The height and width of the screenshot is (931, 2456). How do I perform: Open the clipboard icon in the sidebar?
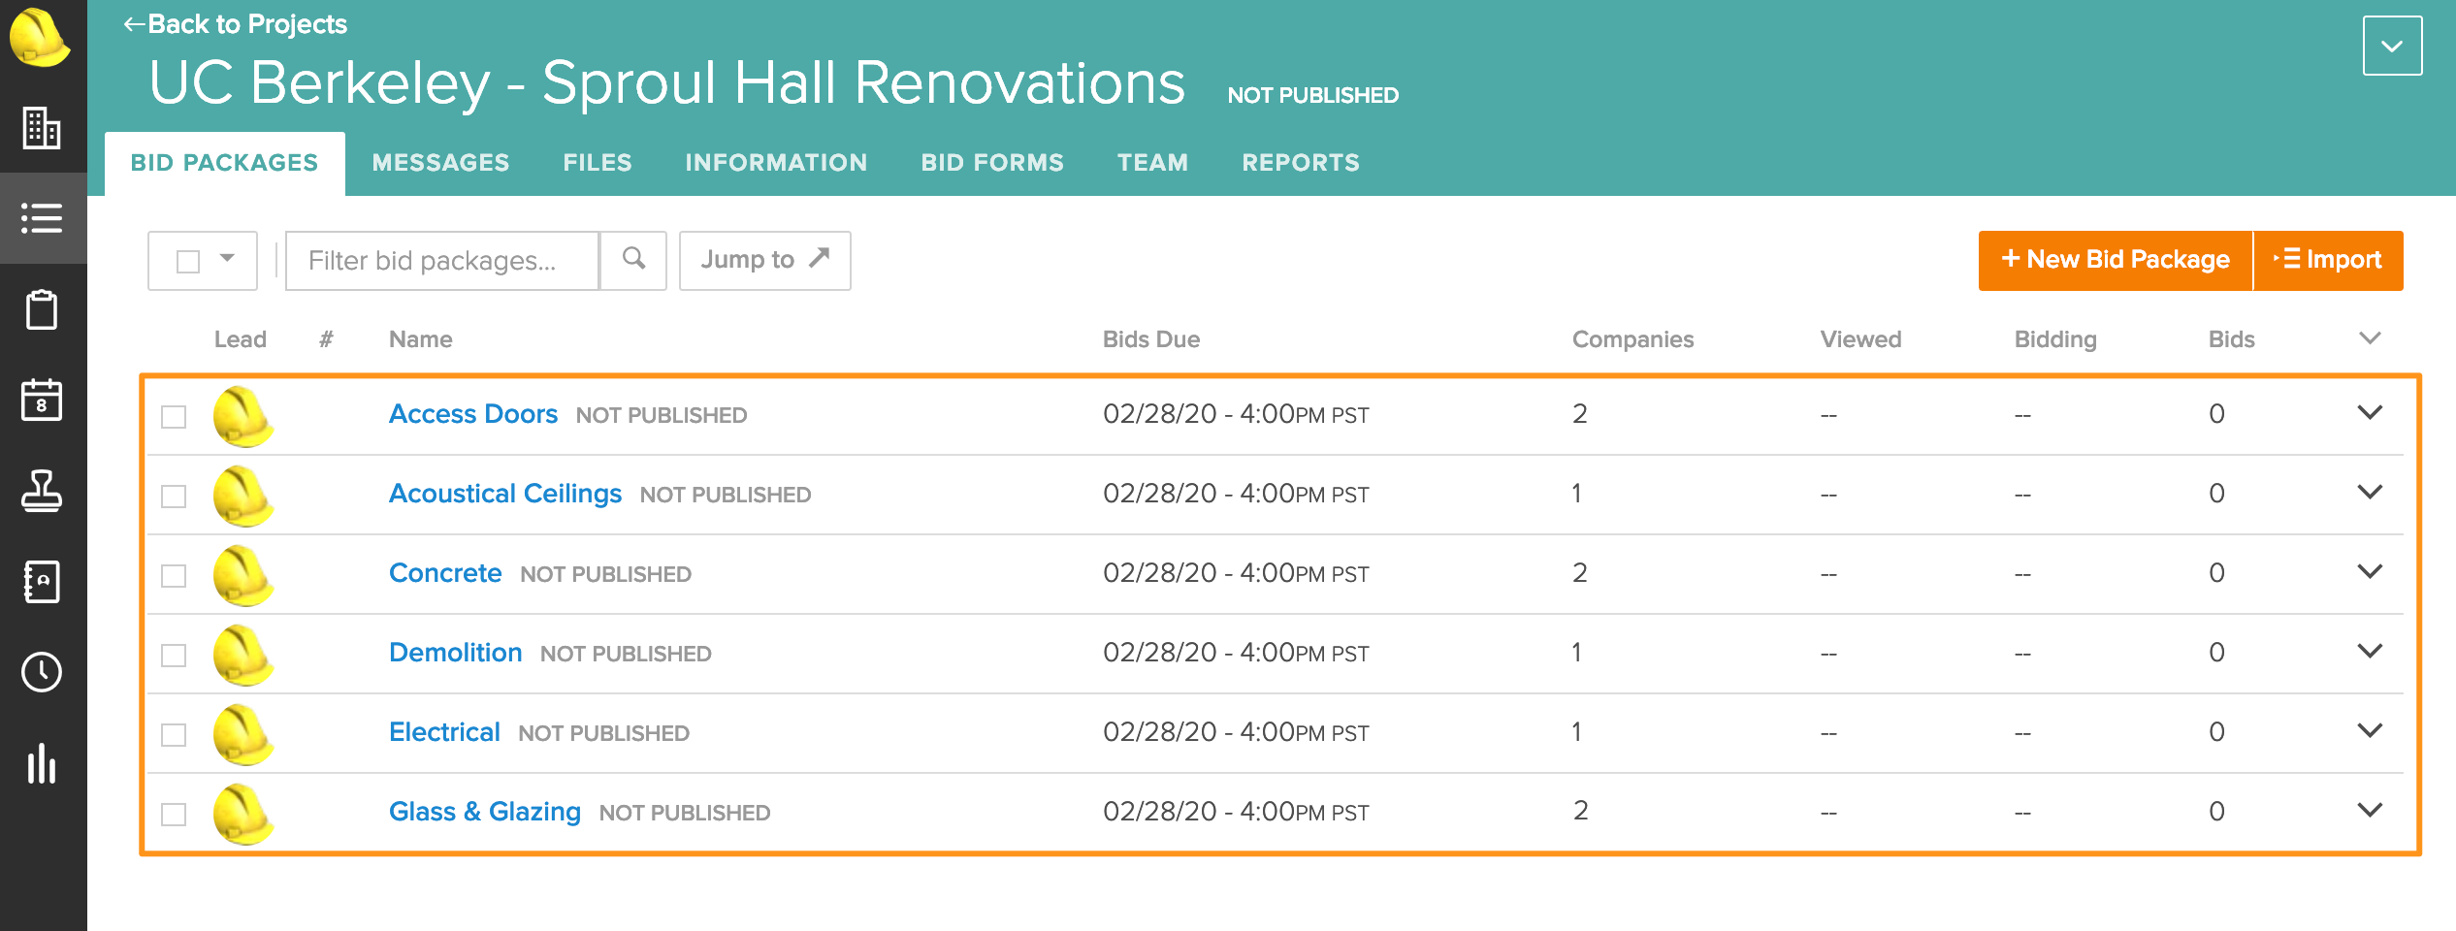42,310
